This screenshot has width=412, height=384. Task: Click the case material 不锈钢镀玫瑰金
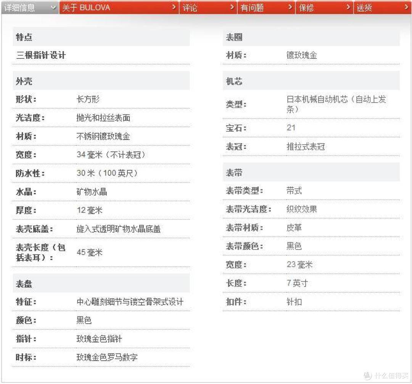(103, 136)
